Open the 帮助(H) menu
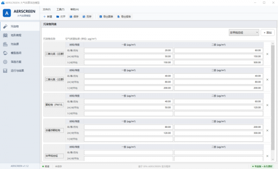278x169 pixels. [75, 9]
